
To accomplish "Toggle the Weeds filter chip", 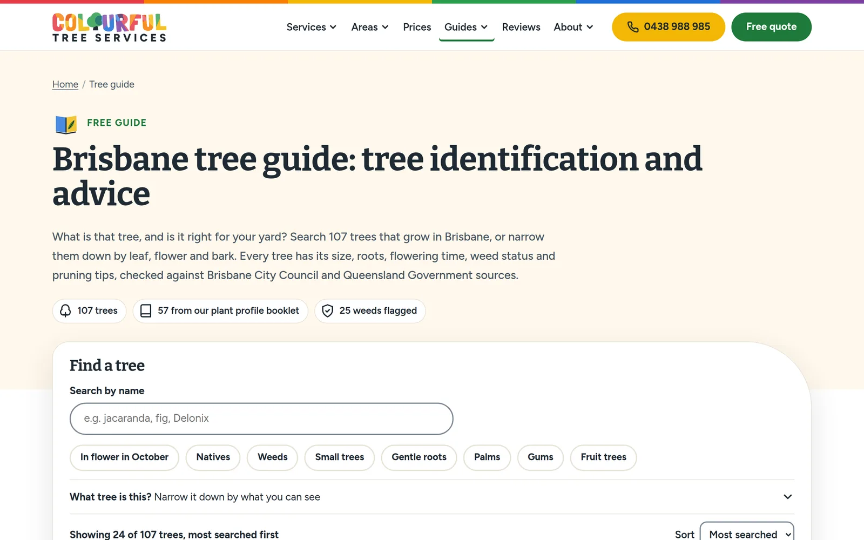I will click(x=272, y=457).
